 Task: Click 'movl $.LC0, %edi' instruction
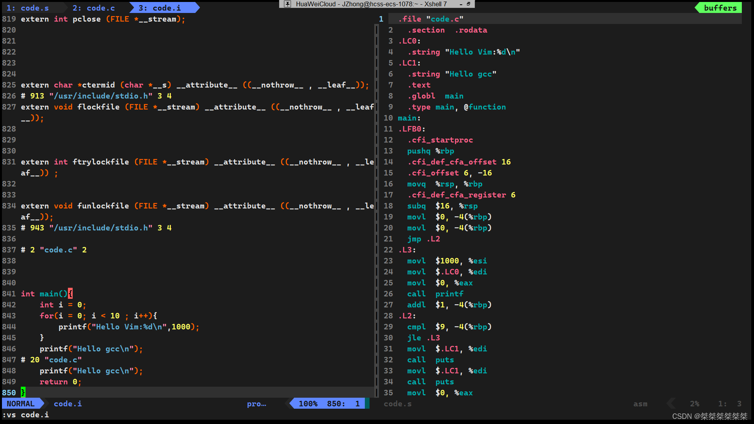coord(447,272)
